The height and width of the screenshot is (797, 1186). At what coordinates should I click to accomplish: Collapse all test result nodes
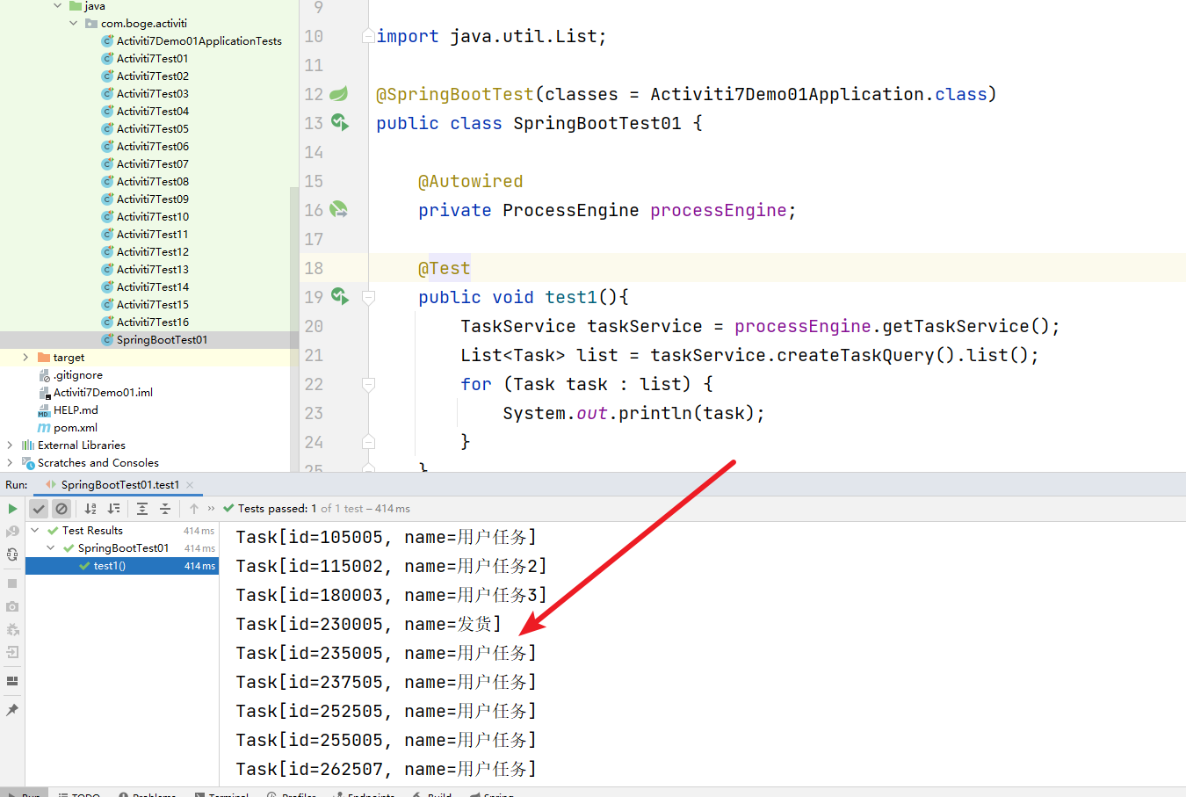click(x=165, y=509)
